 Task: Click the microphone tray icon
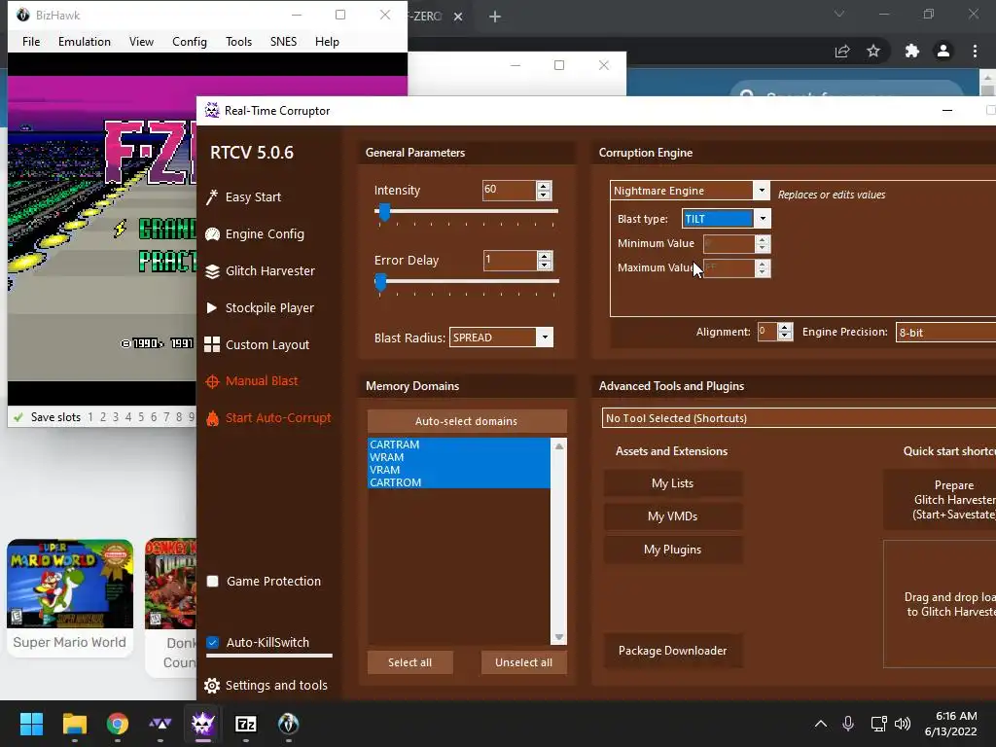(x=848, y=724)
